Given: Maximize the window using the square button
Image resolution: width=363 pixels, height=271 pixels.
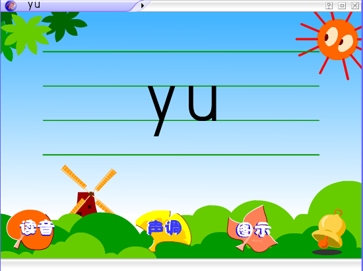Looking at the screenshot, I should (x=342, y=5).
